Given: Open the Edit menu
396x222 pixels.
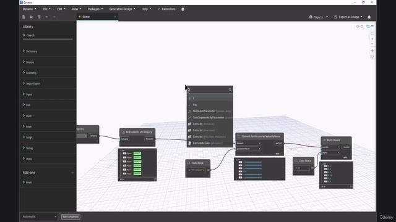Looking at the screenshot, I should pyautogui.click(x=61, y=9).
